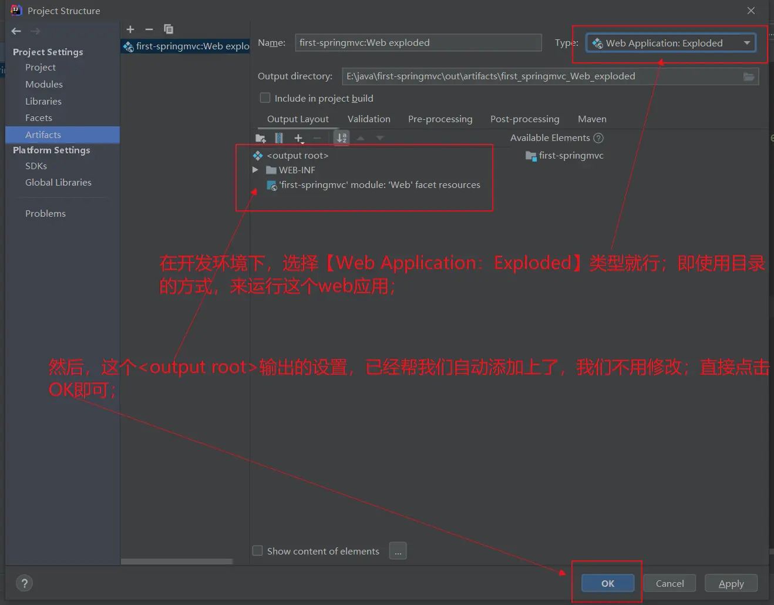Add a new artifact with the plus icon
774x605 pixels.
(130, 29)
